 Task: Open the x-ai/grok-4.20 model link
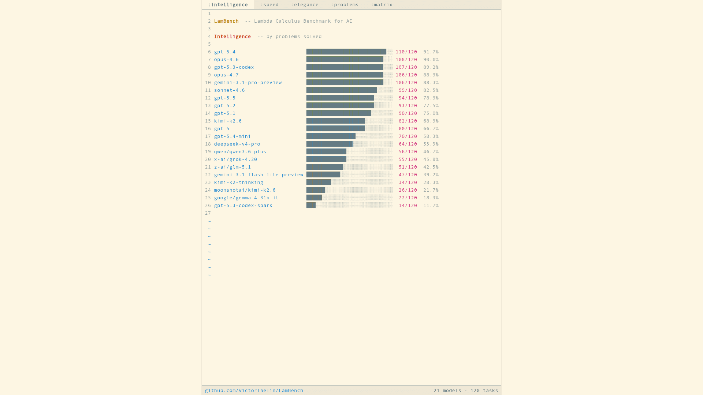235,159
